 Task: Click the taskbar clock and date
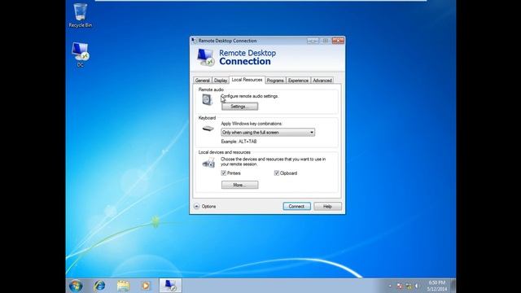[x=437, y=286]
